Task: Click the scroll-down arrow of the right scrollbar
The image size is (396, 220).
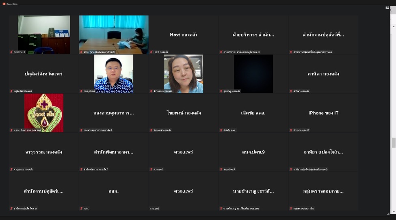Action: (393, 212)
